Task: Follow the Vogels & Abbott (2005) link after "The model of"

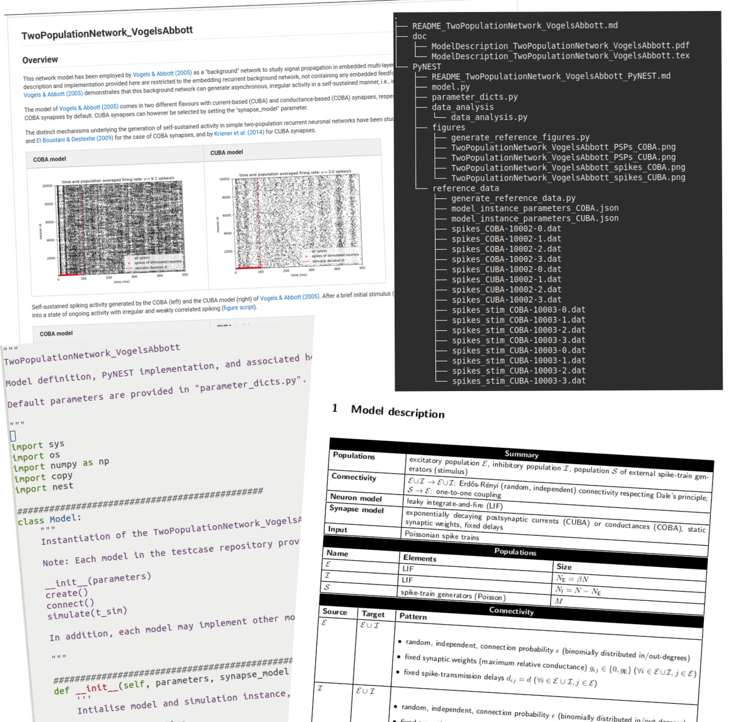Action: [89, 107]
